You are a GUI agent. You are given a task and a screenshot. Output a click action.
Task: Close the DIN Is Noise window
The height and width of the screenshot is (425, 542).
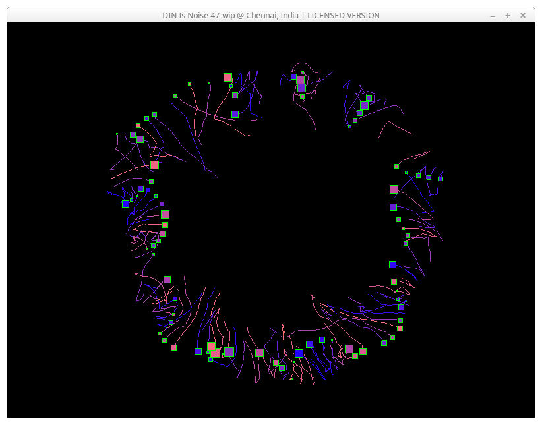point(523,16)
